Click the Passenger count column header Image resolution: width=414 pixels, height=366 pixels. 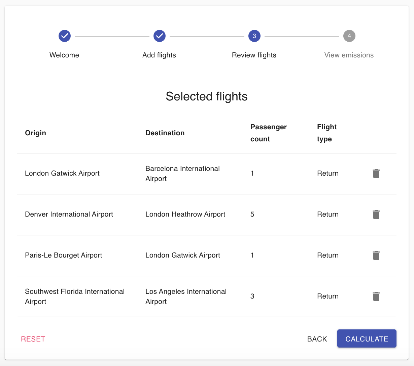269,133
